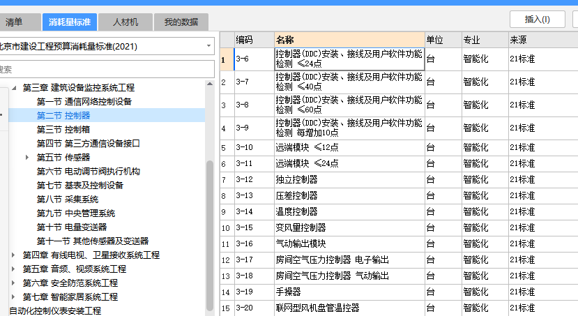578x316 pixels.
Task: Select 远端模块 ≤24点 row
Action: point(349,164)
